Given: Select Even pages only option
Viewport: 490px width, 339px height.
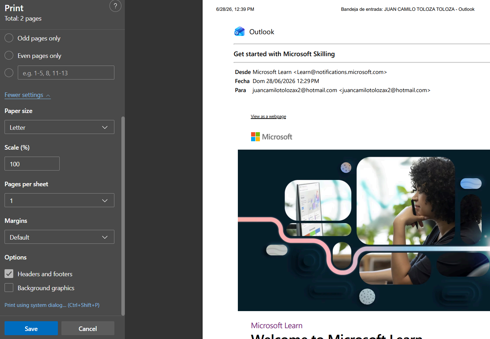Looking at the screenshot, I should [9, 55].
